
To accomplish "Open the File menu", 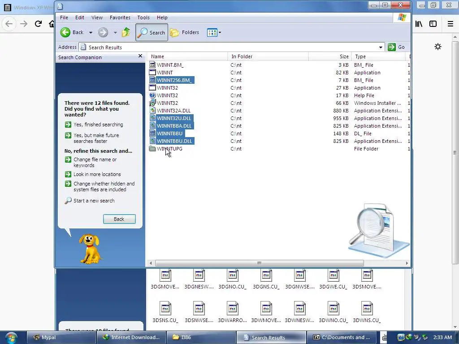I will coord(64,17).
